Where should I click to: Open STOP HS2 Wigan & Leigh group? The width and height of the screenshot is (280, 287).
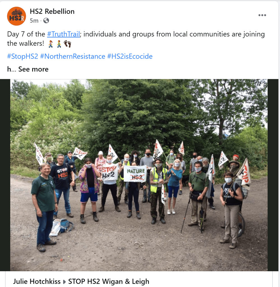pos(109,281)
